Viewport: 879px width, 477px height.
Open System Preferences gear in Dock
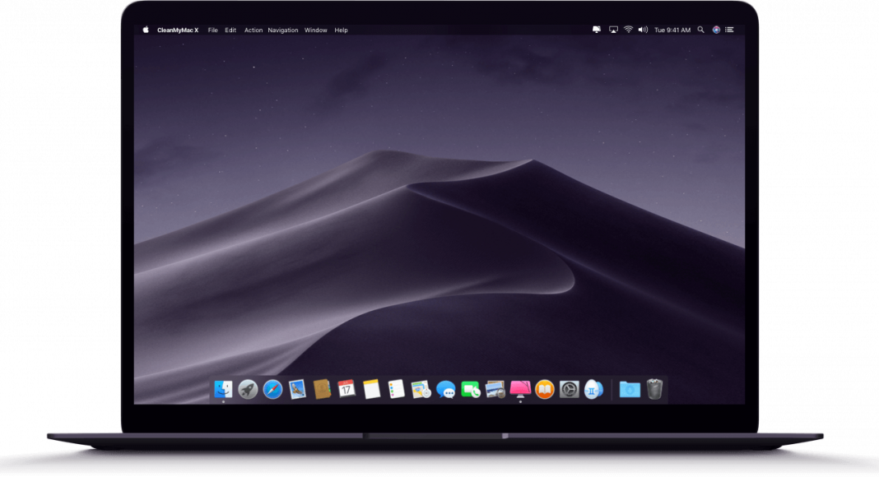tap(569, 389)
